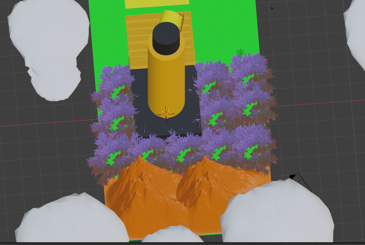Select the partial cloud at the right edge
Viewport: 365px width, 245px height.
pyautogui.click(x=356, y=29)
